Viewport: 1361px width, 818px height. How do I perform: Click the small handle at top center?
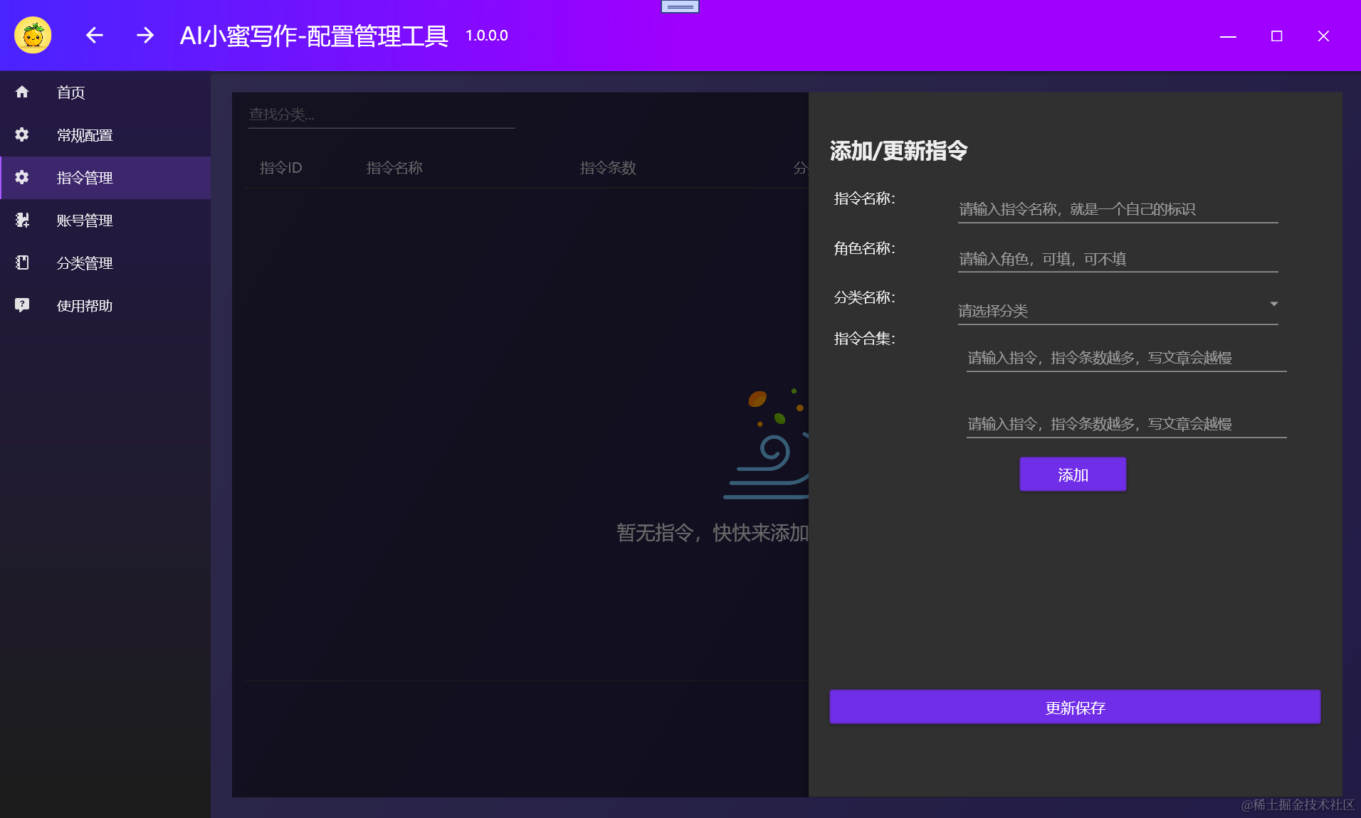680,6
